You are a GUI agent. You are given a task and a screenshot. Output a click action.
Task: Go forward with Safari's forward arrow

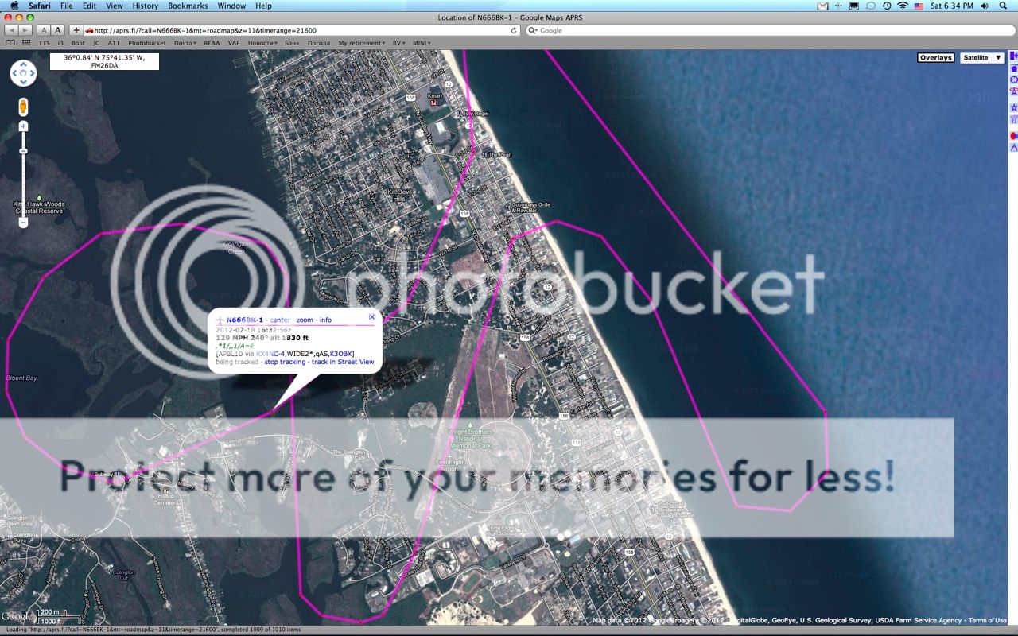[x=26, y=30]
